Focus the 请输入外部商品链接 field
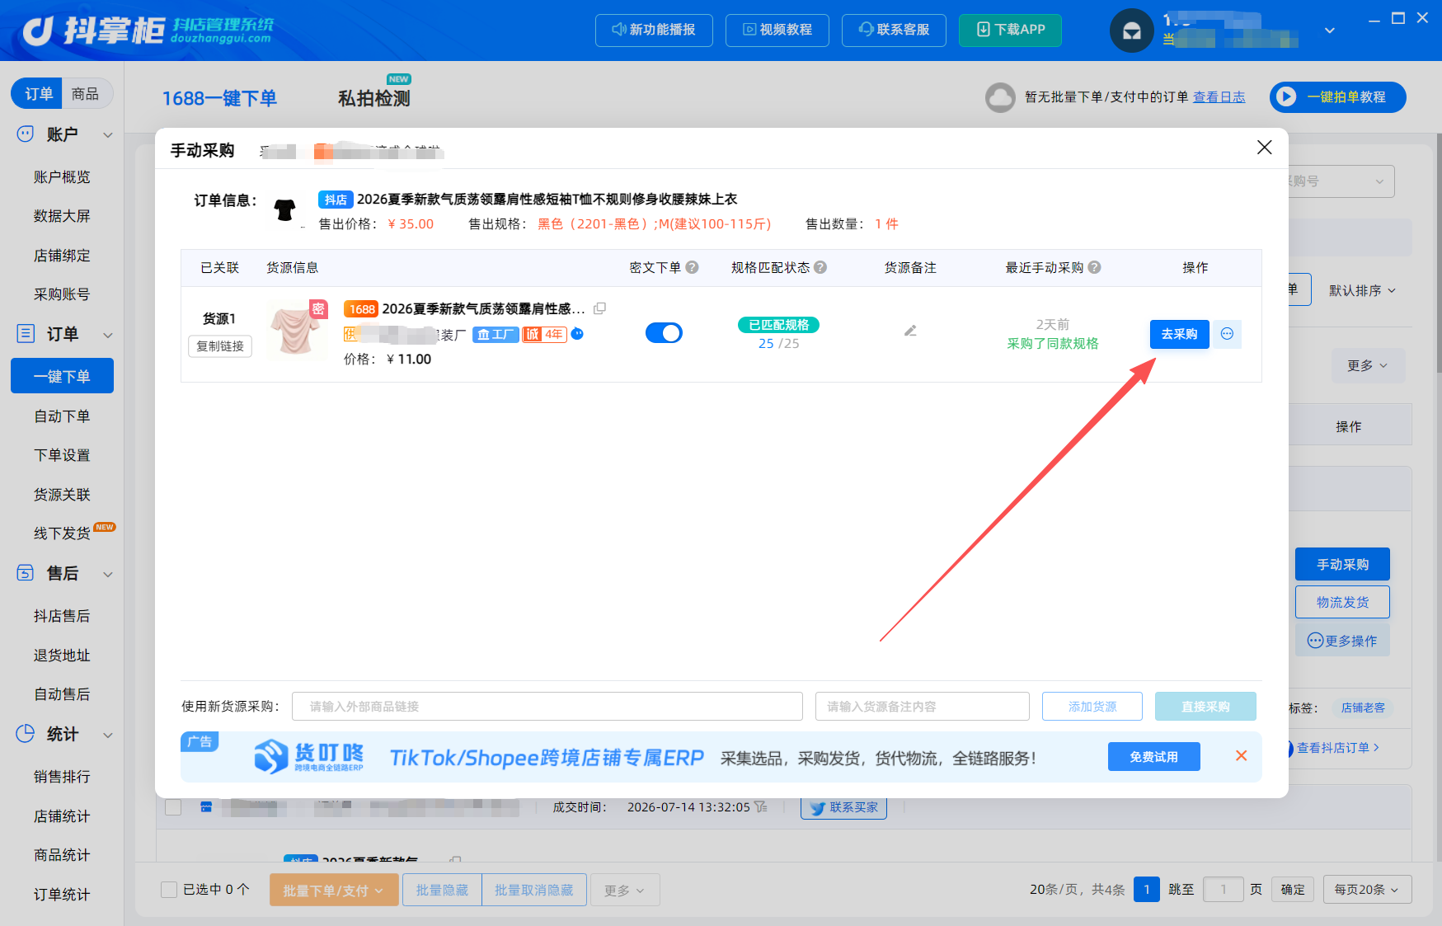The image size is (1442, 926). [547, 707]
